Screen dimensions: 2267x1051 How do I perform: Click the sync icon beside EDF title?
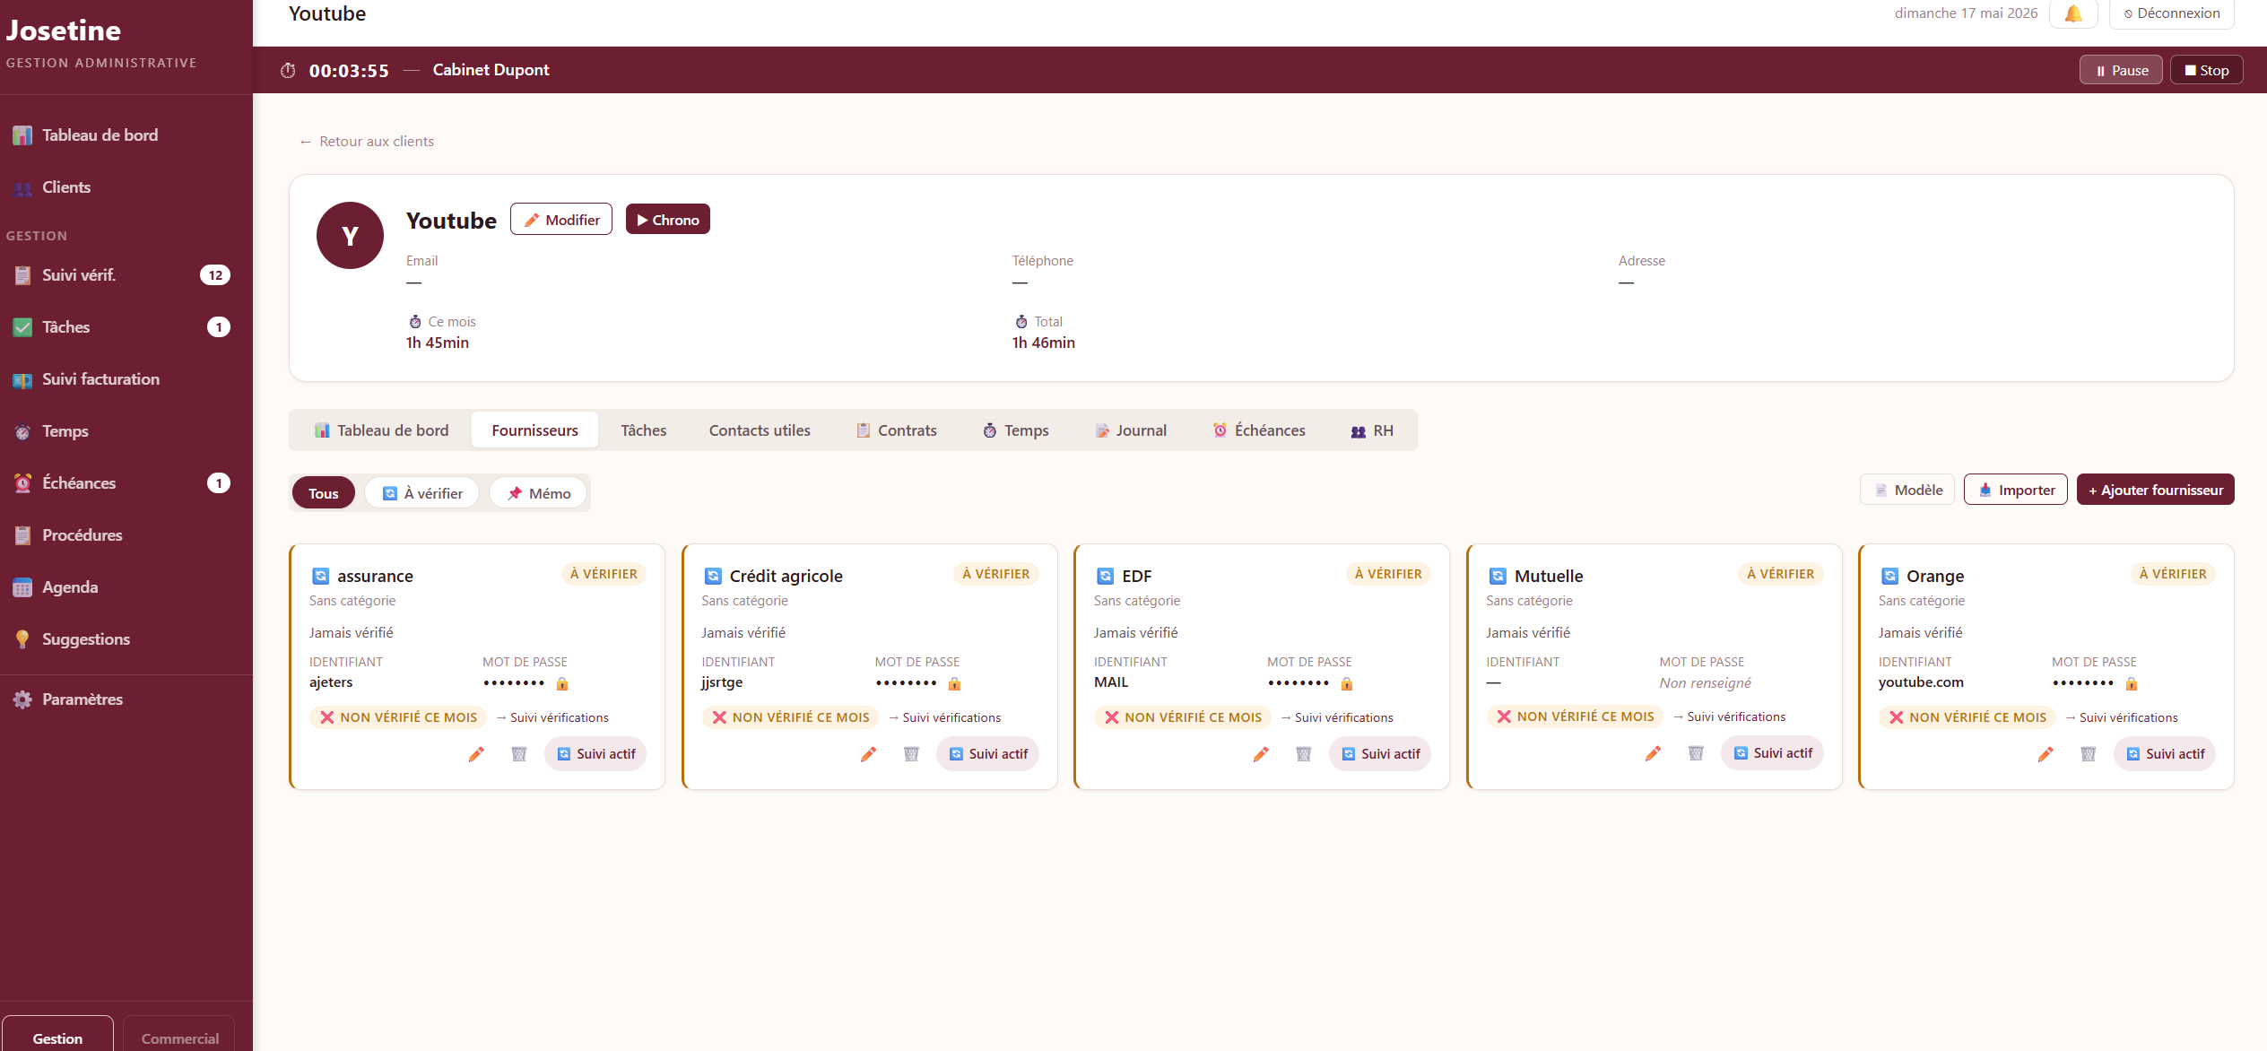click(x=1105, y=576)
